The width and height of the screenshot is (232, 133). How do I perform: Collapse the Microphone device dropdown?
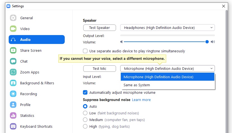[x=167, y=69]
